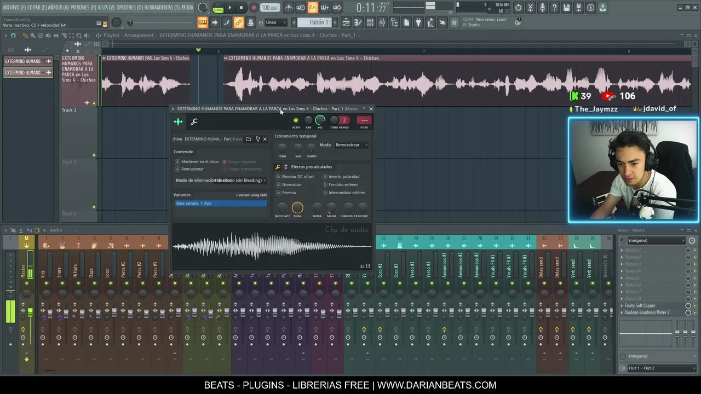The height and width of the screenshot is (394, 701).
Task: Select Mantener en el disco option
Action: click(196, 162)
